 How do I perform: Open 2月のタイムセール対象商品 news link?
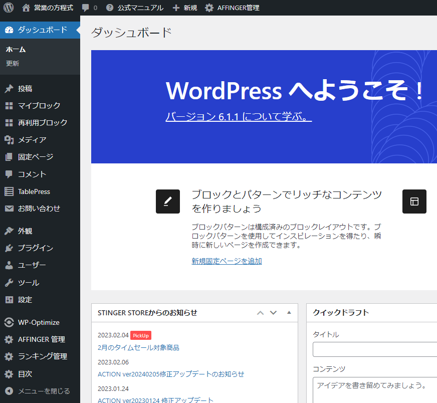pos(138,347)
